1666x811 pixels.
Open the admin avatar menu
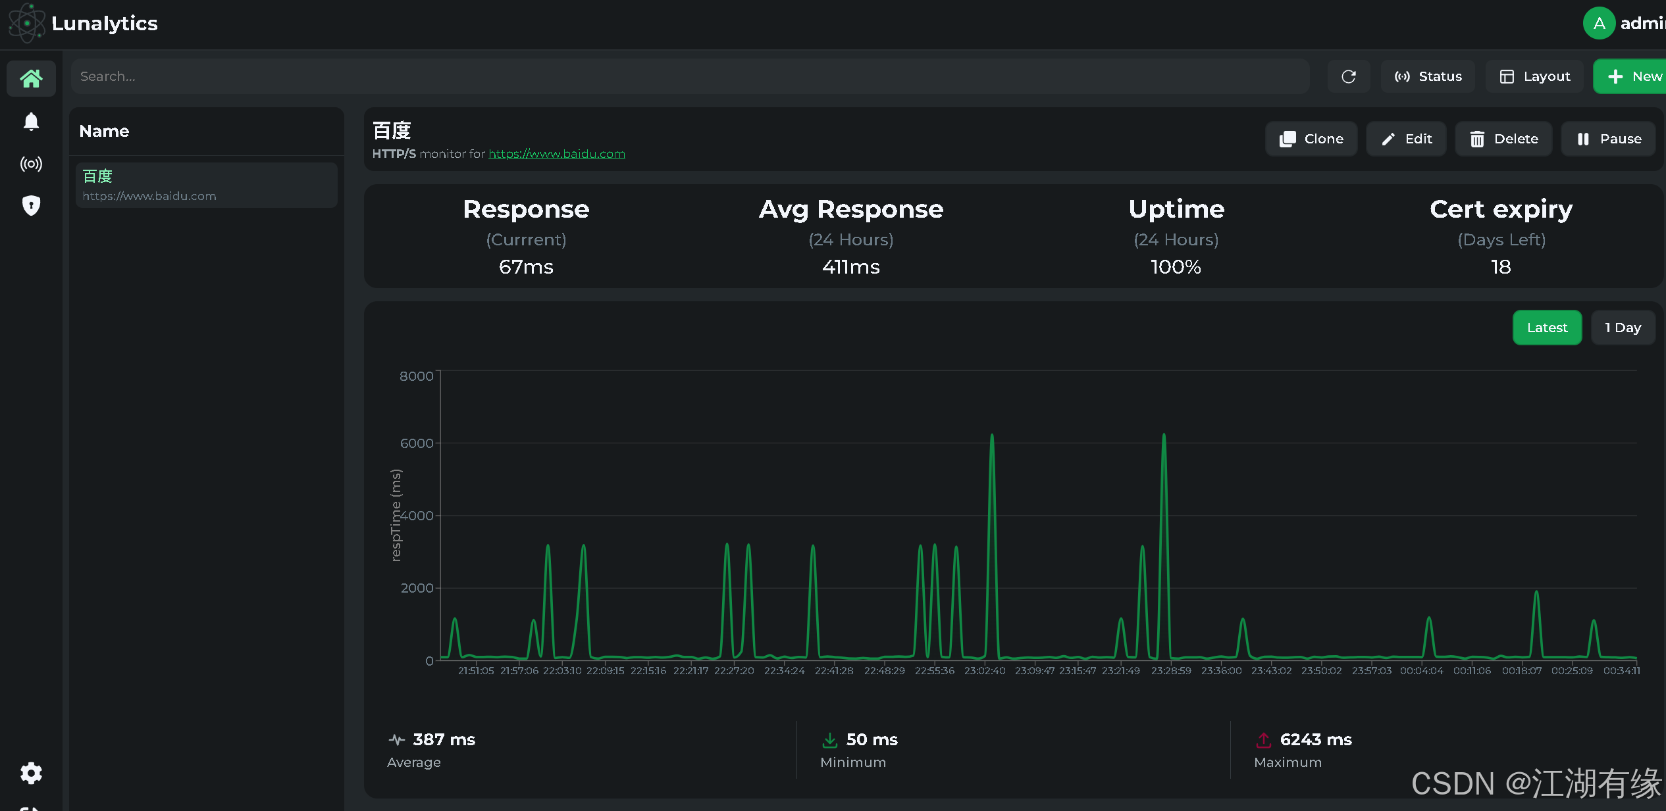[x=1599, y=24]
